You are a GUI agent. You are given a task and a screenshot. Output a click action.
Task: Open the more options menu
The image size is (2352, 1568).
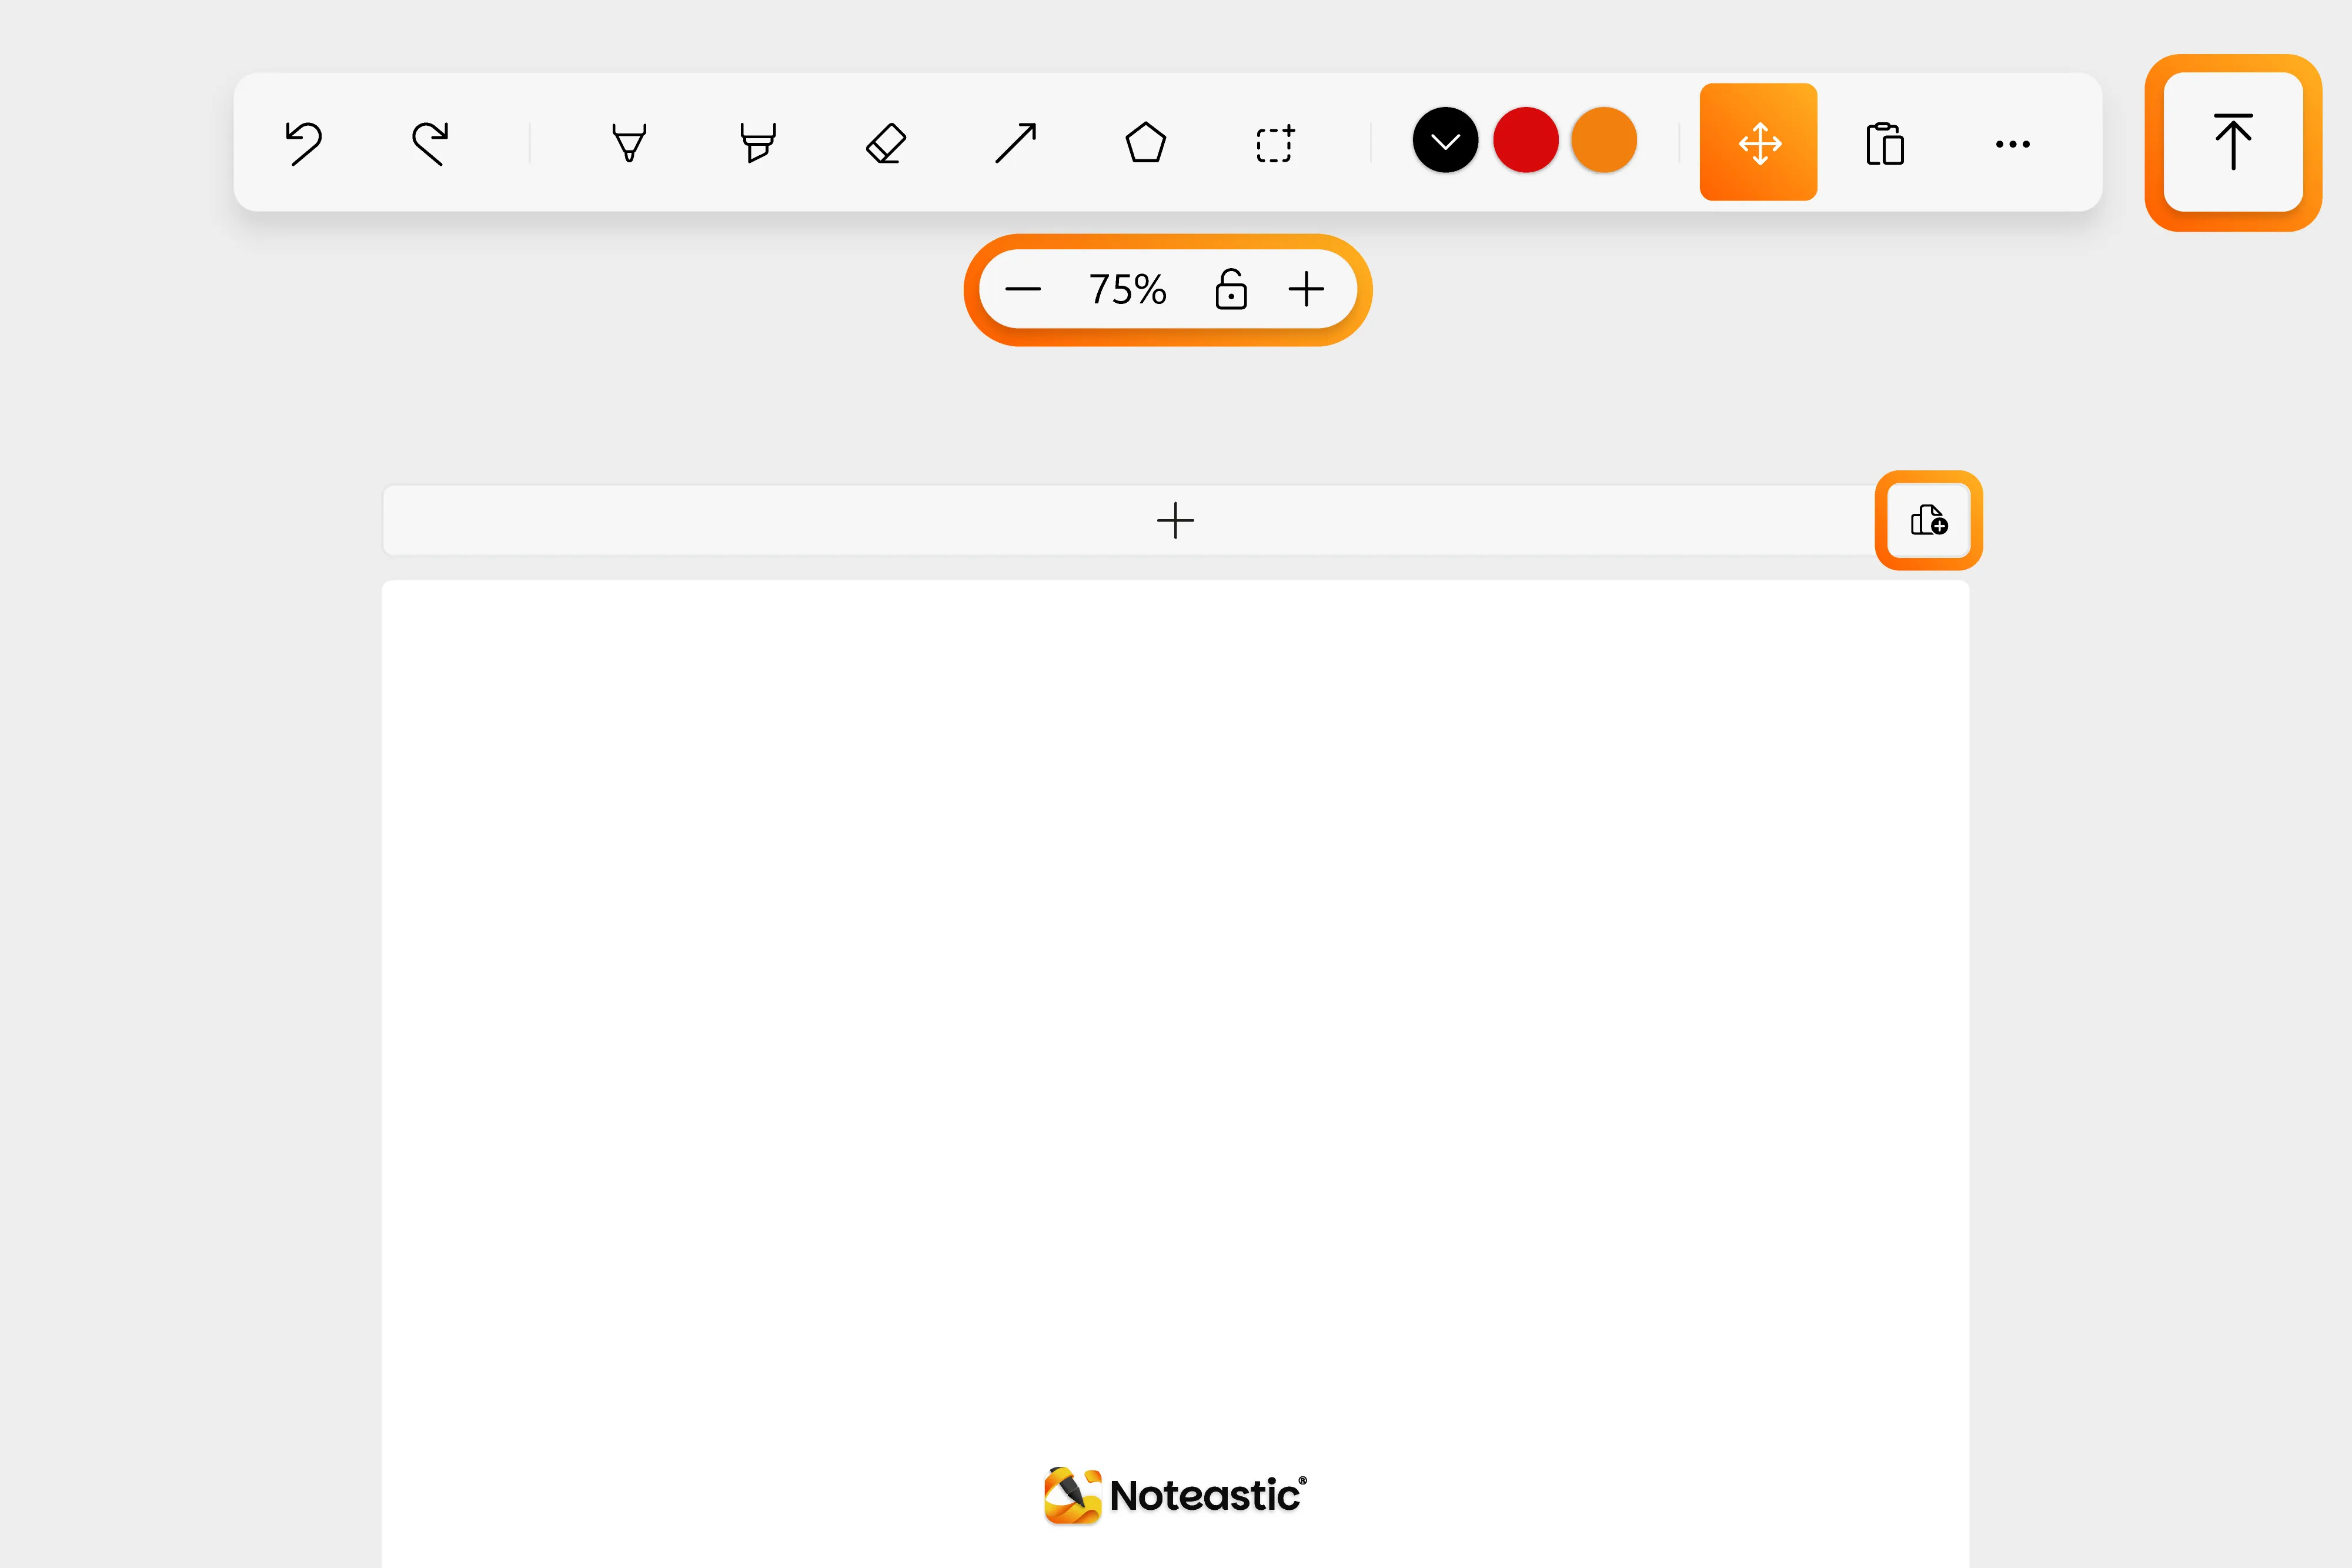[2013, 143]
